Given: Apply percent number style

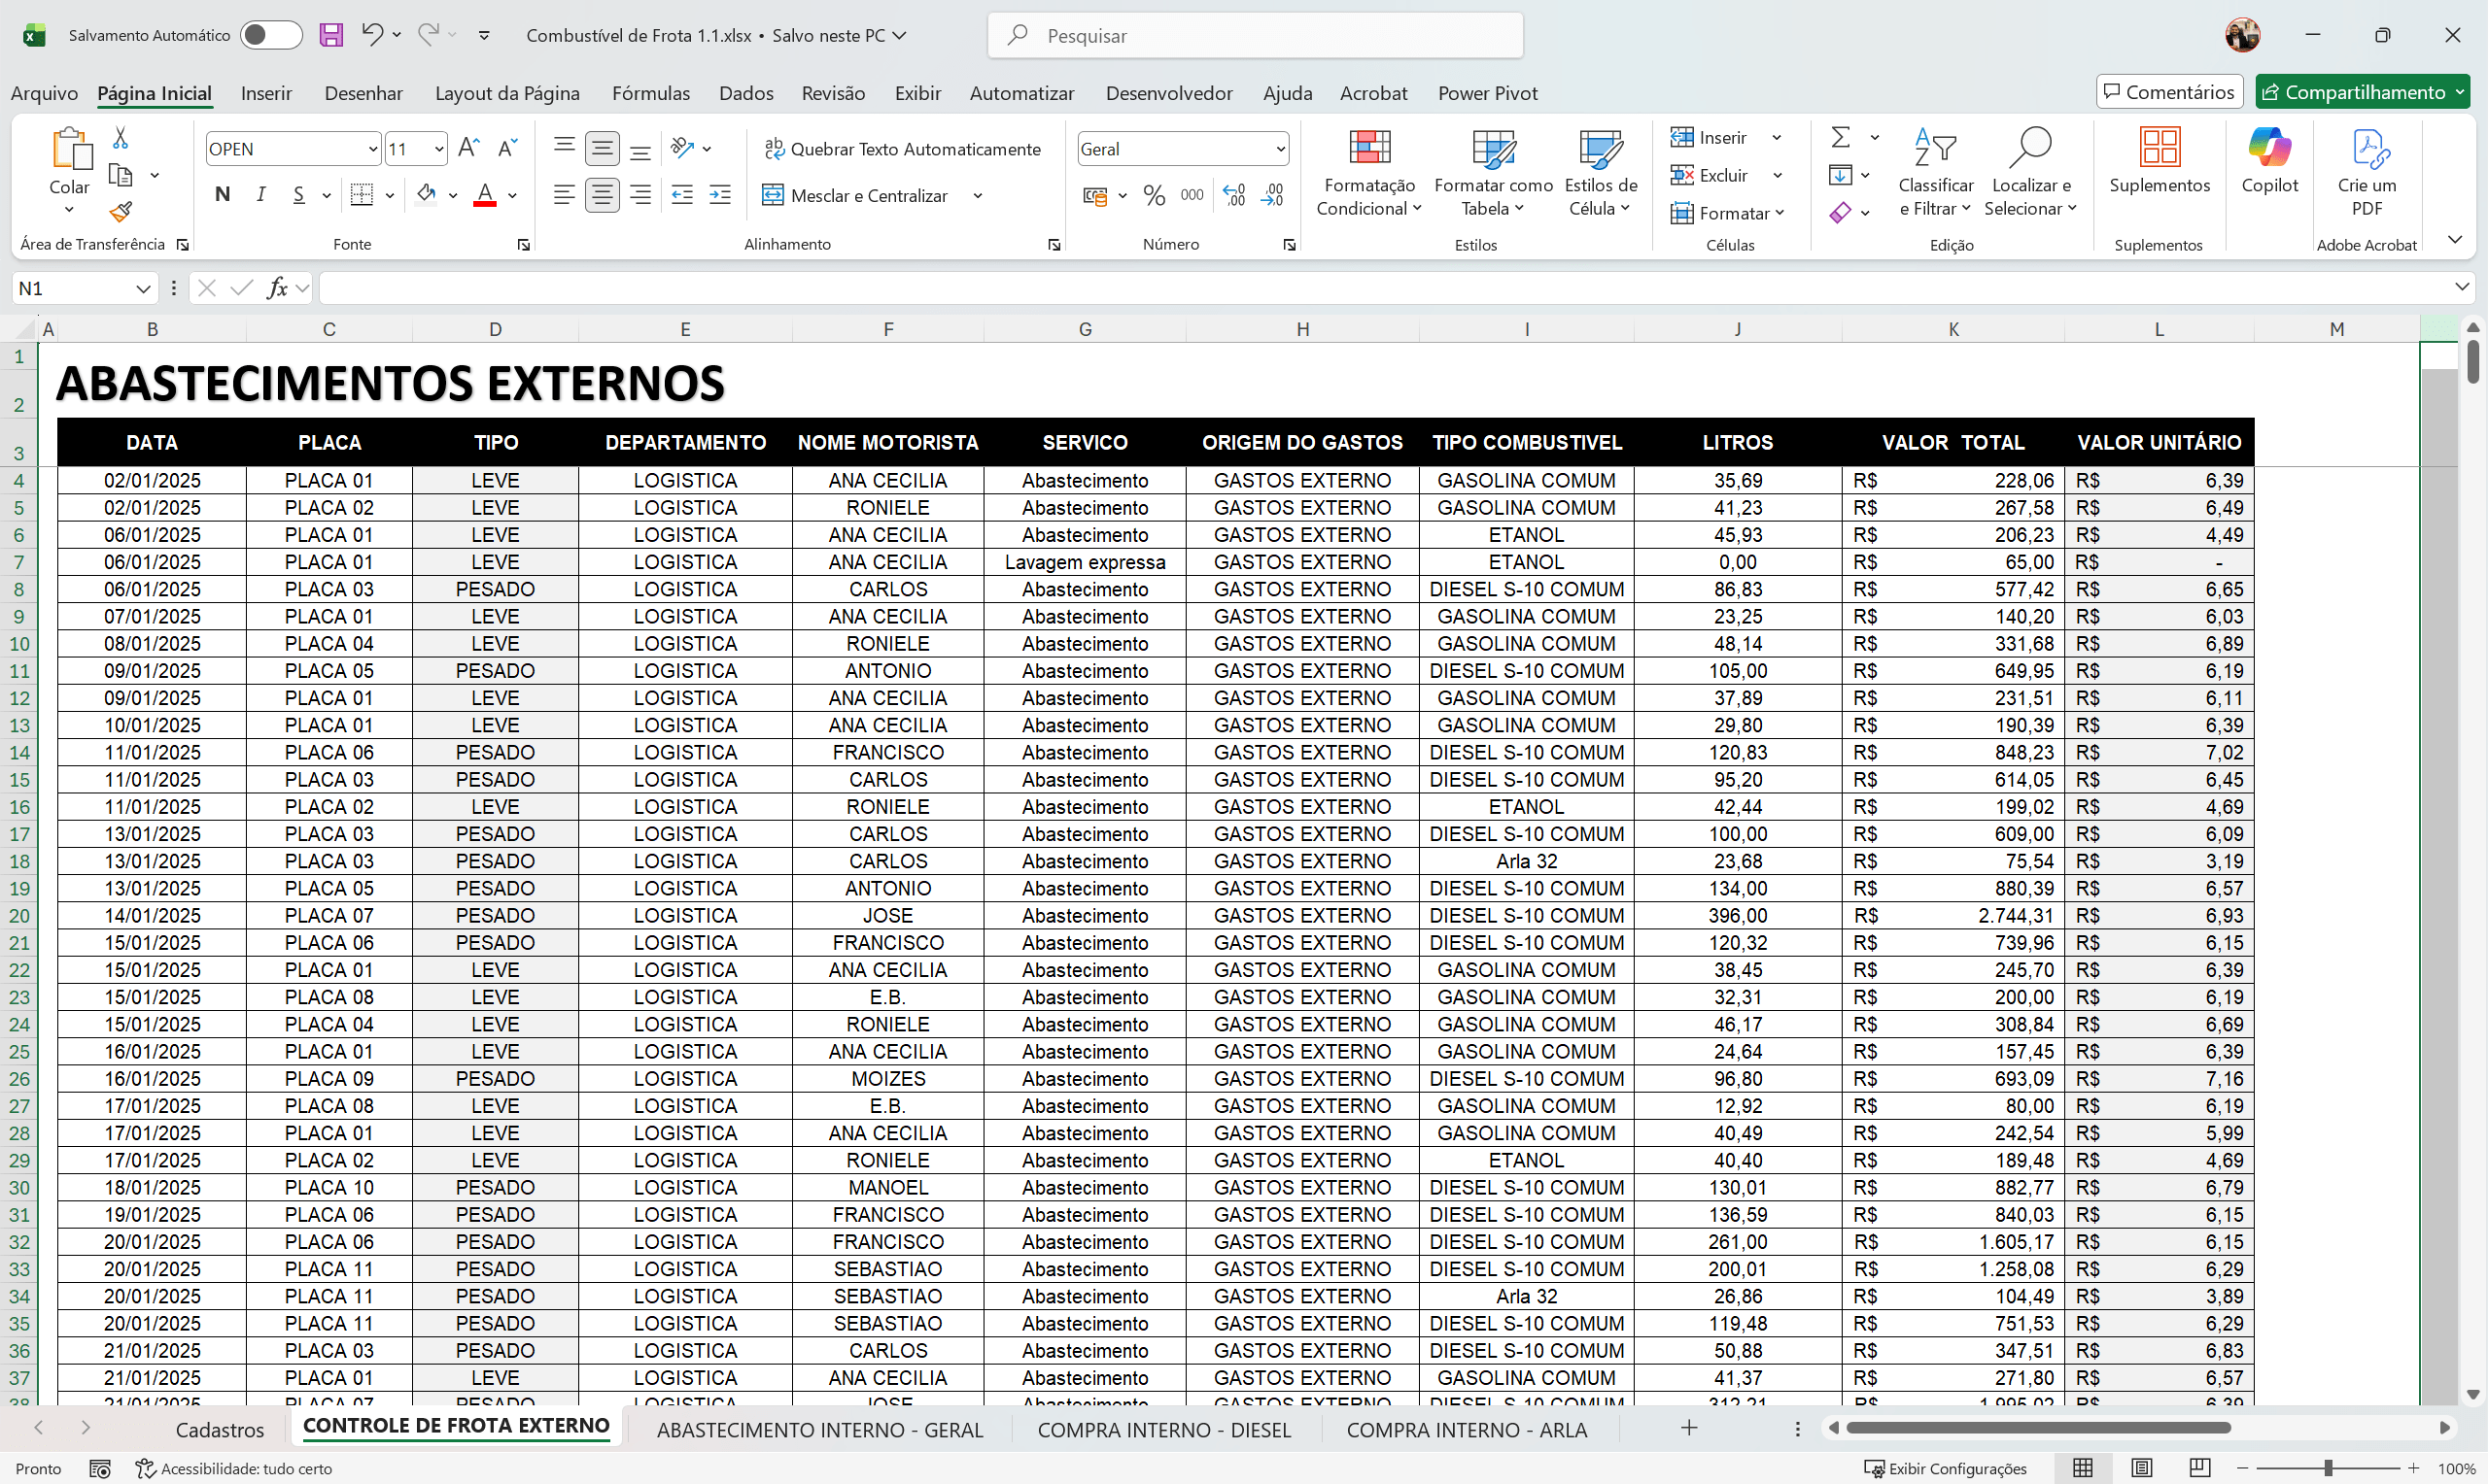Looking at the screenshot, I should [x=1155, y=195].
